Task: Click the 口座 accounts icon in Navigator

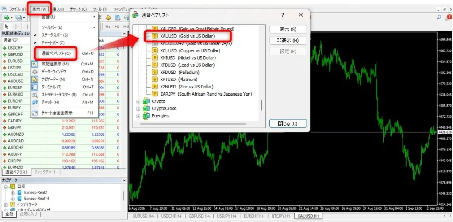Action: coord(12,186)
